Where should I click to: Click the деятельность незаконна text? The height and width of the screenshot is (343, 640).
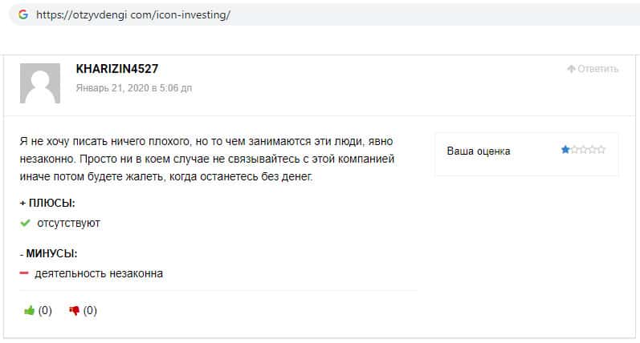click(100, 273)
